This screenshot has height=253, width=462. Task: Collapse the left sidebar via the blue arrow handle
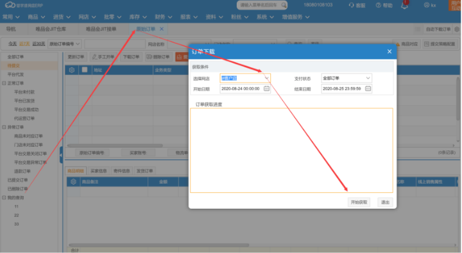click(62, 155)
